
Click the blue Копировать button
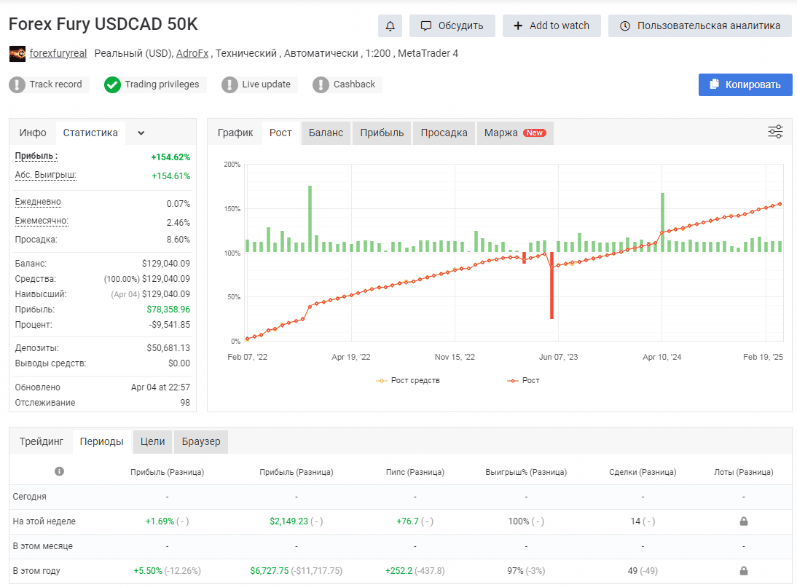tap(745, 85)
